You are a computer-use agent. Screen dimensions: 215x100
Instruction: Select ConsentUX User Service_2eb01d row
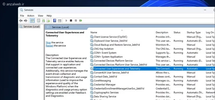(152, 72)
